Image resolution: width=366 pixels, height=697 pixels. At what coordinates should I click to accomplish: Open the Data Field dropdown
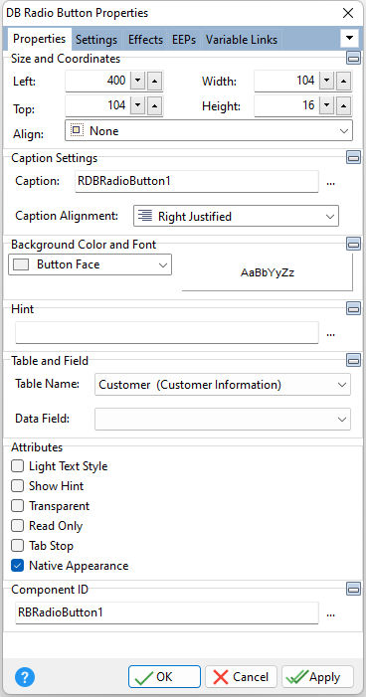[223, 420]
